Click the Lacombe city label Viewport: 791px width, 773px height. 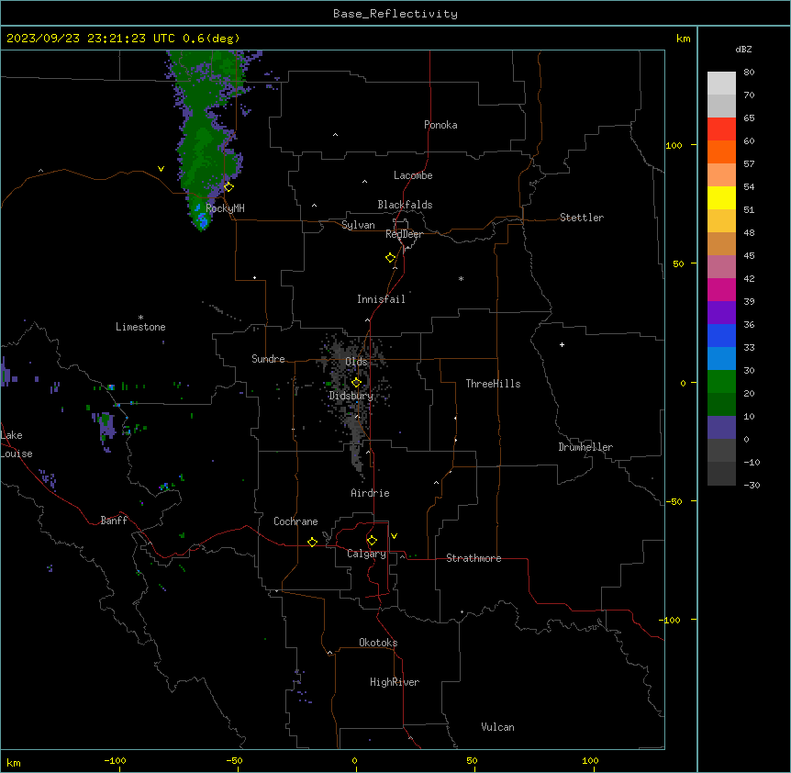[x=413, y=175]
